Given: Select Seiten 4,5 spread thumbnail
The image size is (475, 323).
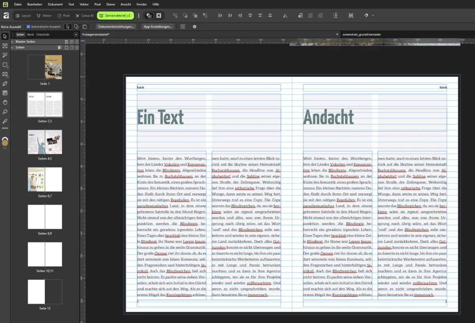Looking at the screenshot, I should (45, 142).
